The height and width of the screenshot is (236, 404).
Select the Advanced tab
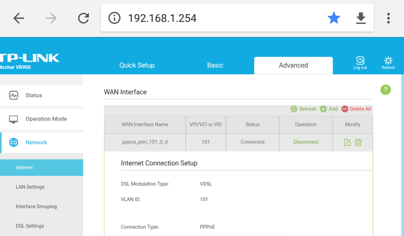pyautogui.click(x=293, y=65)
